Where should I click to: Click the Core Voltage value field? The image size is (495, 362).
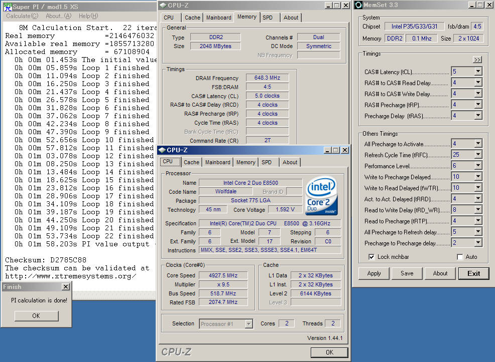pyautogui.click(x=285, y=210)
